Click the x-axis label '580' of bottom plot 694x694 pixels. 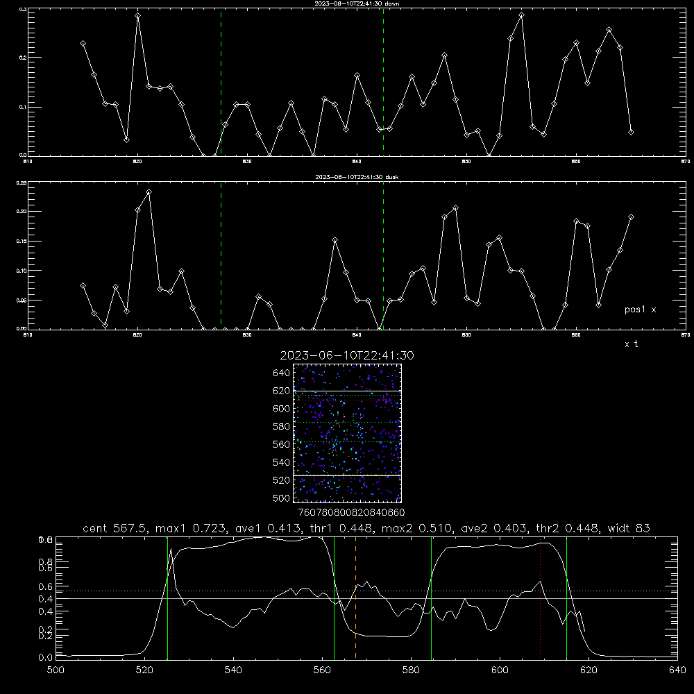click(x=411, y=670)
